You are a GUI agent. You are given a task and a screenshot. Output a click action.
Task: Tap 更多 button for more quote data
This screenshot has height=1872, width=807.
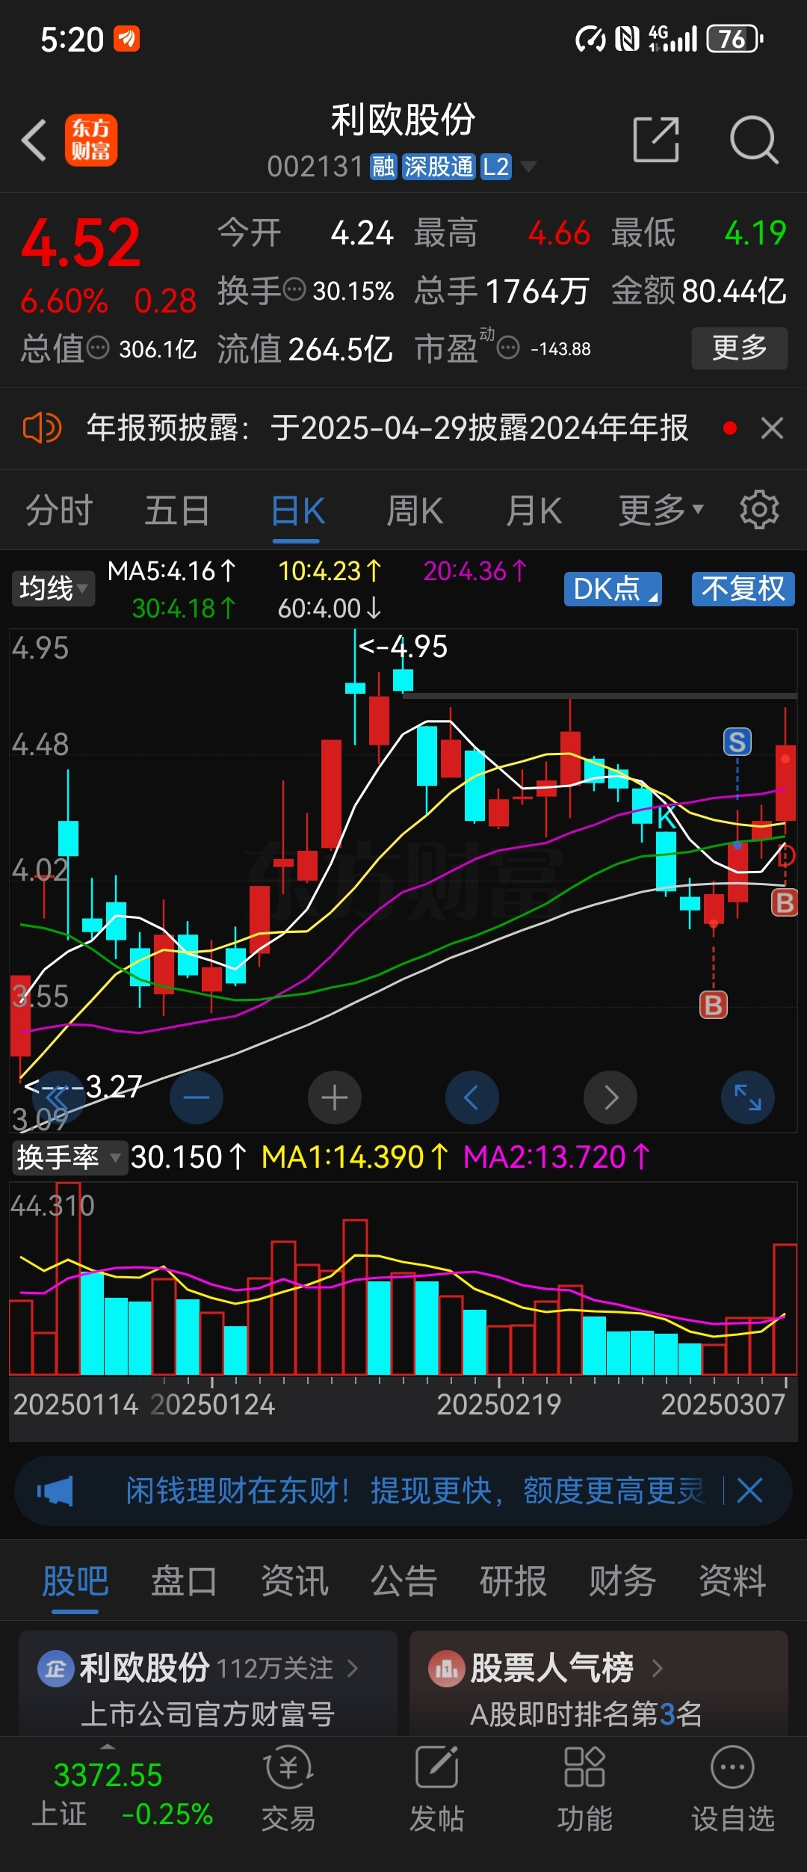click(739, 348)
